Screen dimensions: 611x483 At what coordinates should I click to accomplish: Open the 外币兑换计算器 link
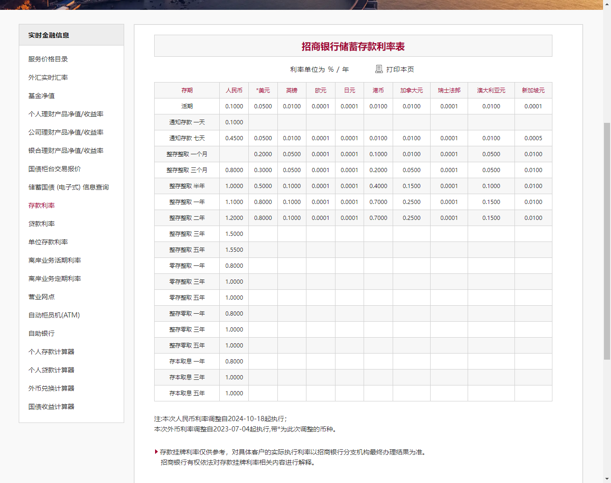51,388
